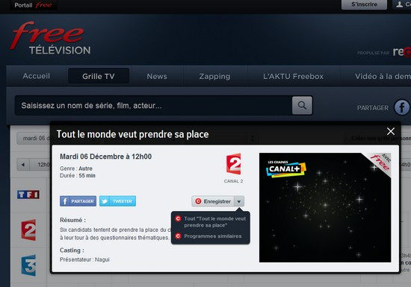Open the TF1 channel logo
This screenshot has height=287, width=411.
click(x=28, y=195)
